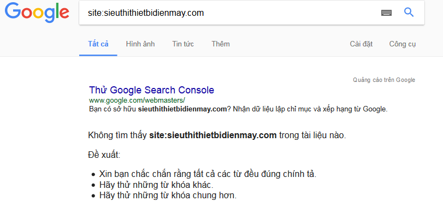Viewport: 443px width, 207px height.
Task: Open the Cài đặt dropdown
Action: [x=361, y=44]
